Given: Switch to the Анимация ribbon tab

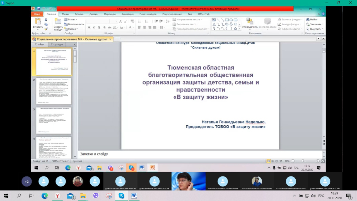Looking at the screenshot, I should click(127, 14).
